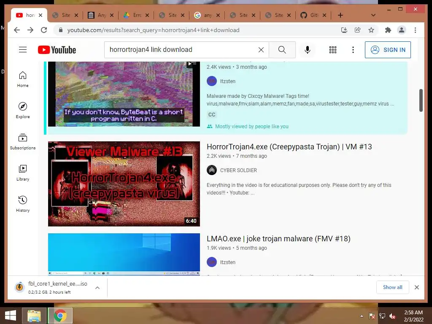Click the muted volume tray icon
The image size is (432, 324).
click(x=392, y=316)
